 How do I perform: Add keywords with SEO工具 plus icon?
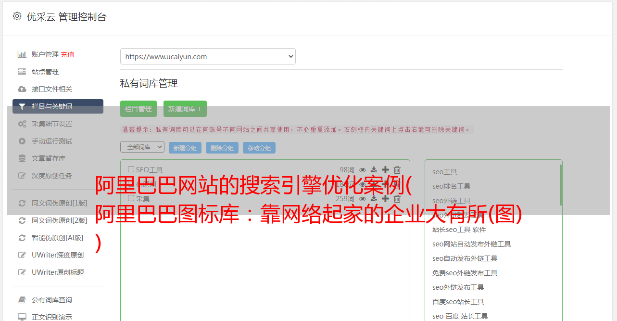(x=385, y=170)
